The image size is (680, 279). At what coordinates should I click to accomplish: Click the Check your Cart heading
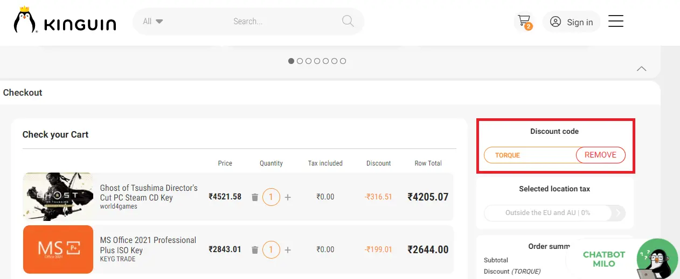point(55,134)
